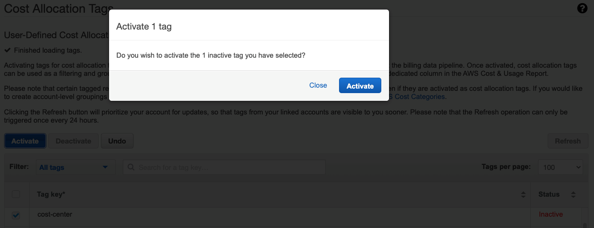Click the magnifier icon in tag search
Image resolution: width=594 pixels, height=228 pixels.
(x=131, y=167)
